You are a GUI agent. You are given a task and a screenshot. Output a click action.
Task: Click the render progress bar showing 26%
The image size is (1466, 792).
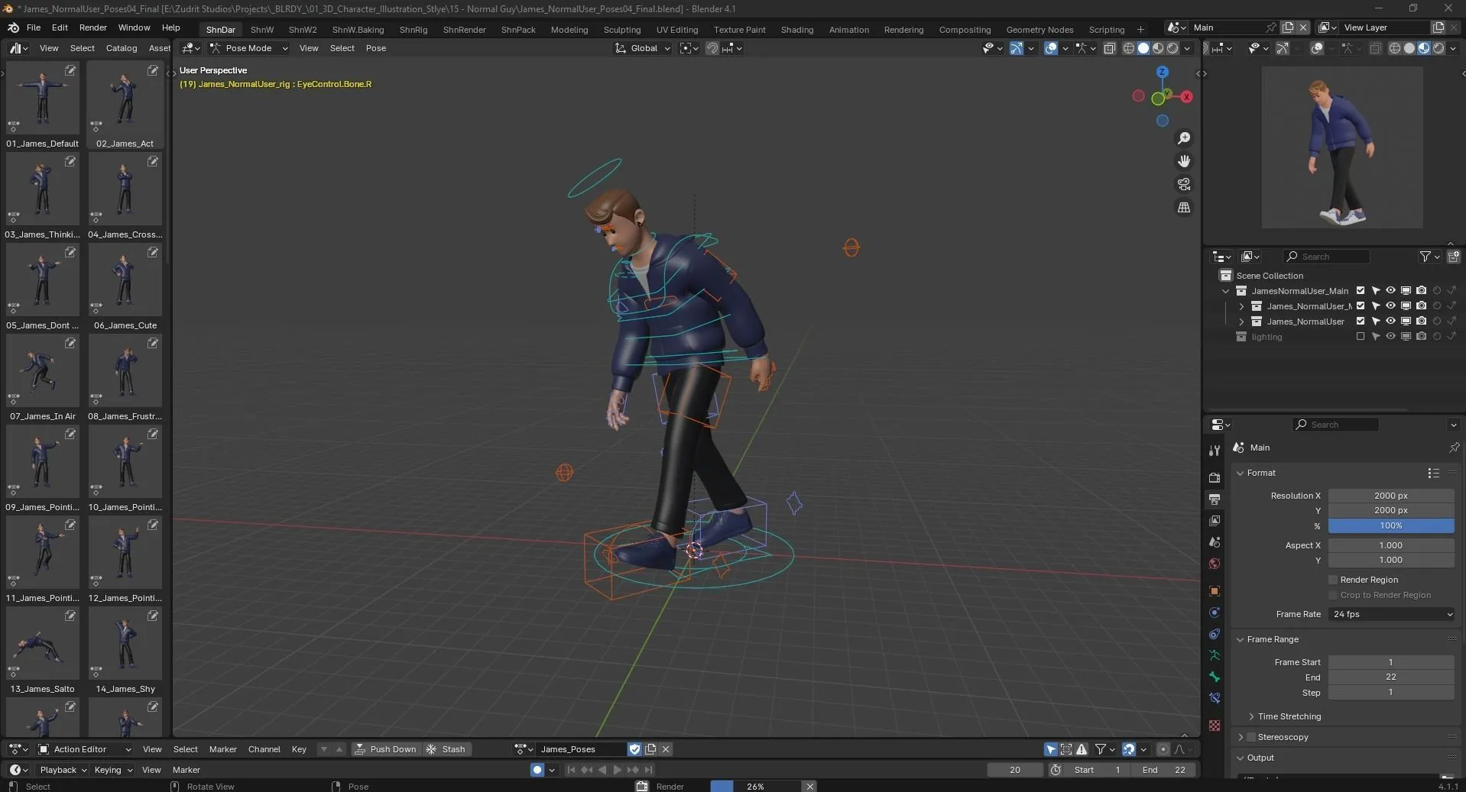tap(756, 786)
